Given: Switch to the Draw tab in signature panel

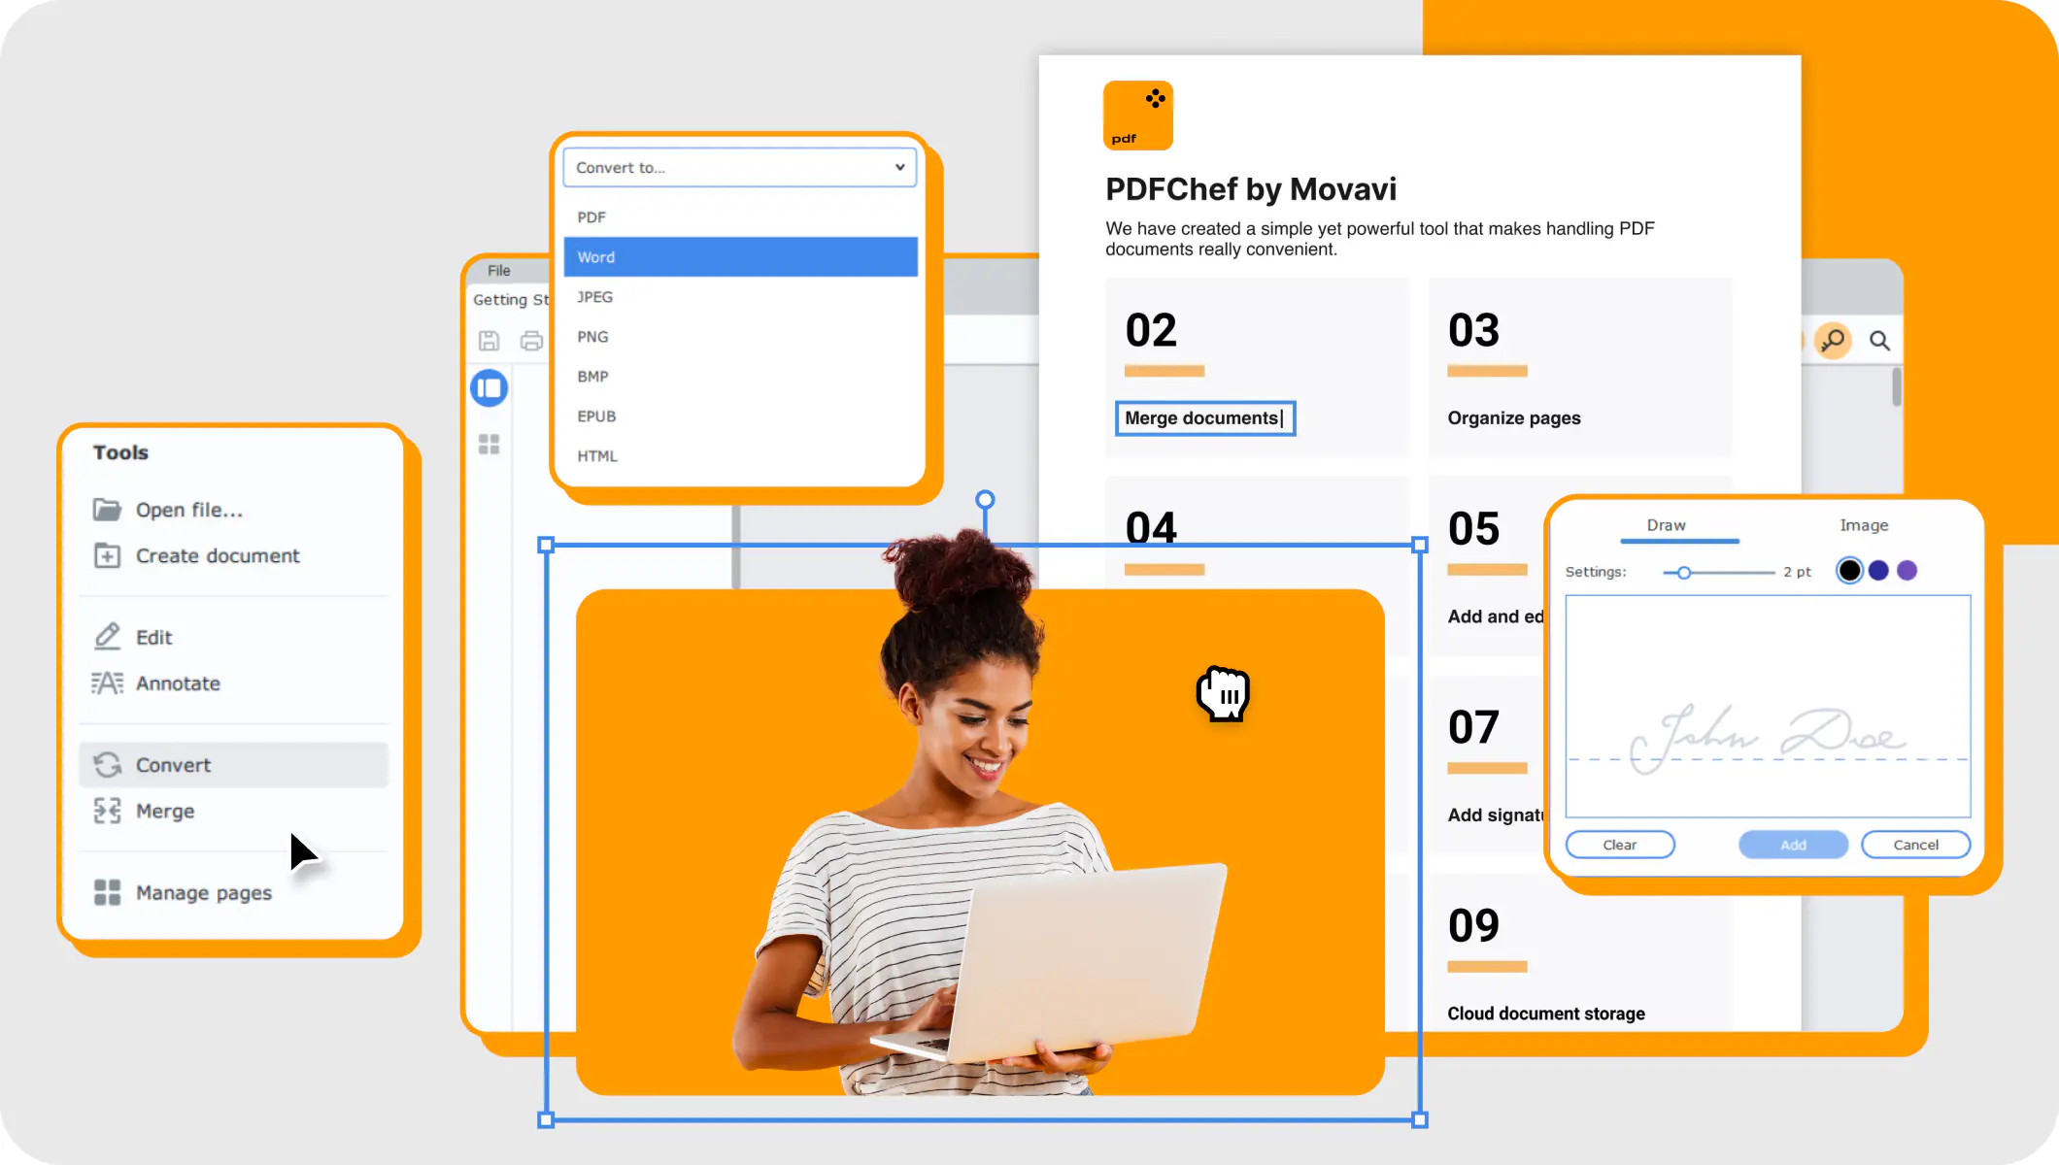Looking at the screenshot, I should click(x=1666, y=524).
